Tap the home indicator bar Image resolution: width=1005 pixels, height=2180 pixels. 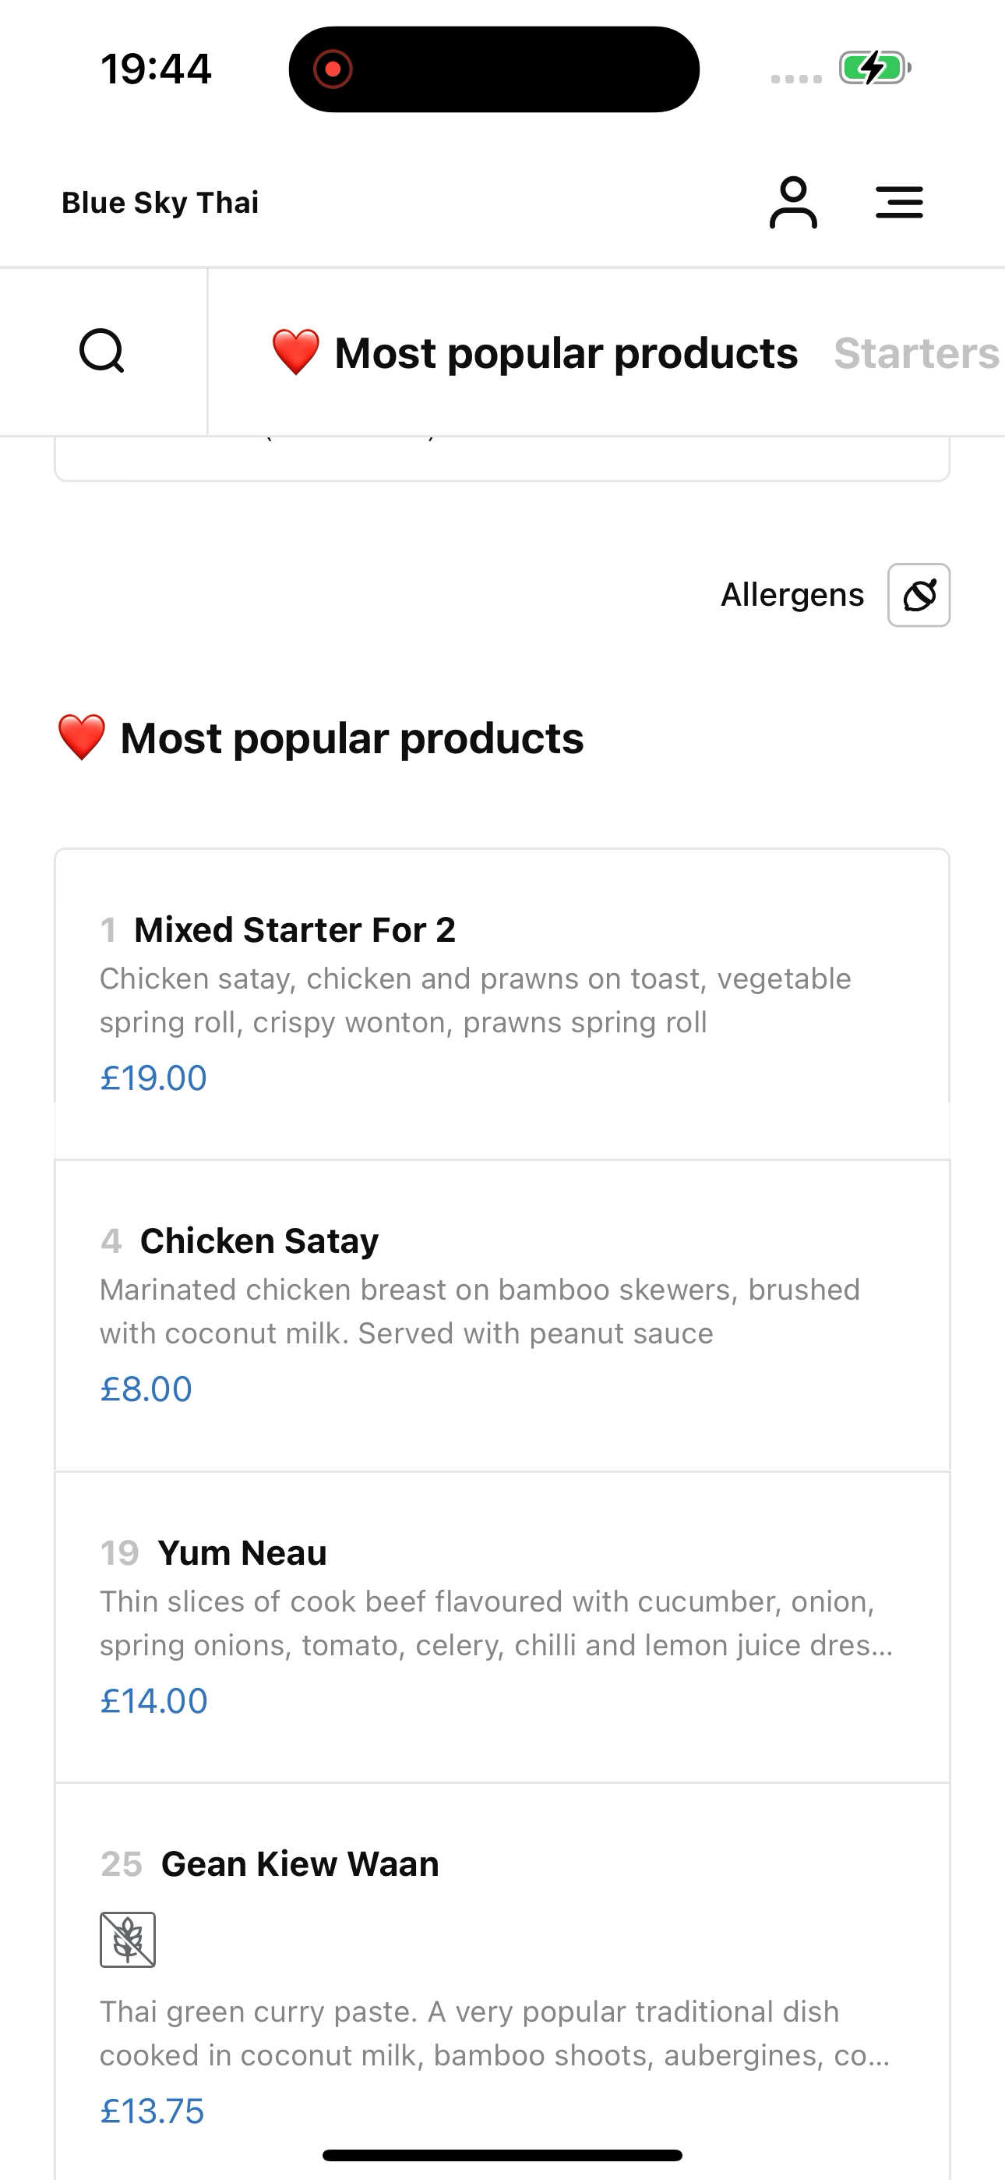coord(503,2154)
